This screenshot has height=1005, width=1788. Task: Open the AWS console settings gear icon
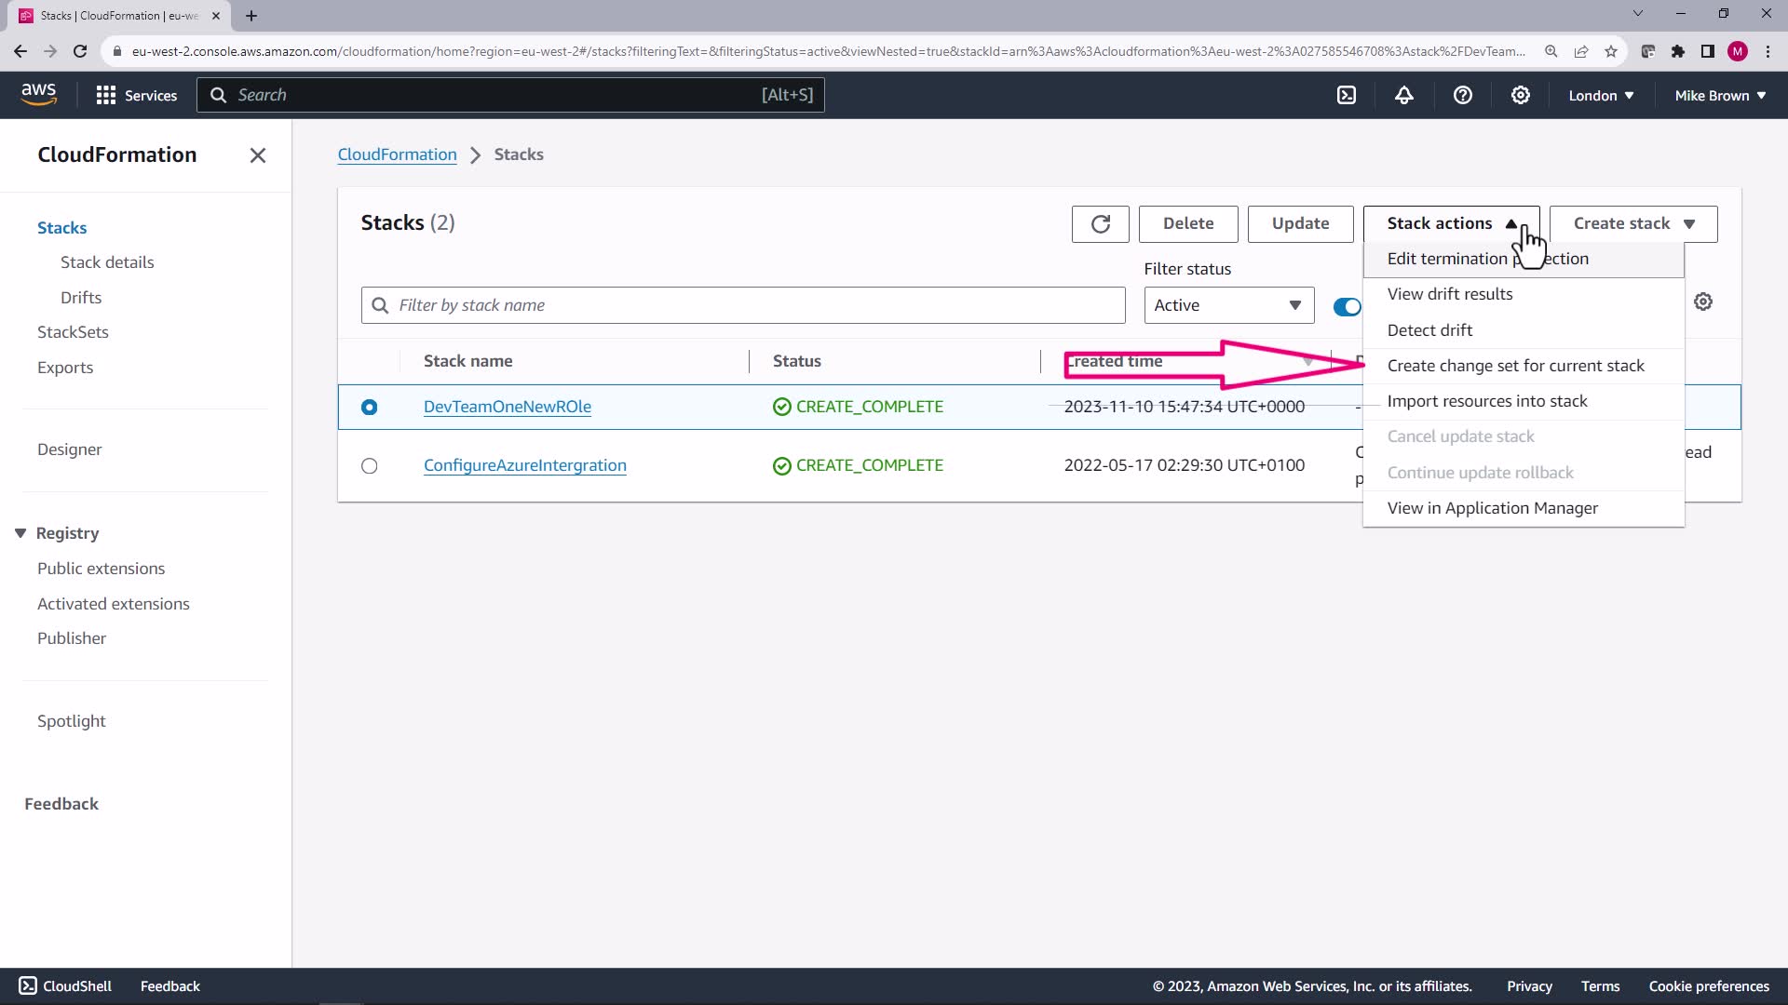[1520, 95]
